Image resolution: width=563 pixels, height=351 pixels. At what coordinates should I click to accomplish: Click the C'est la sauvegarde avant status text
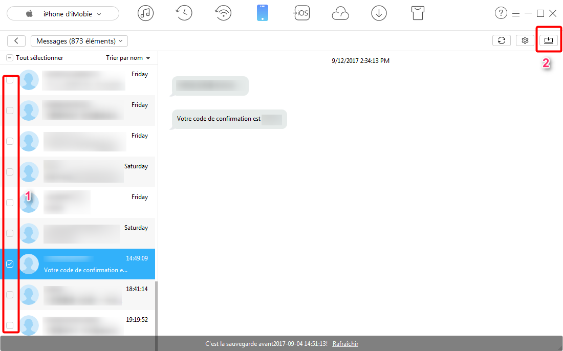[x=266, y=344]
